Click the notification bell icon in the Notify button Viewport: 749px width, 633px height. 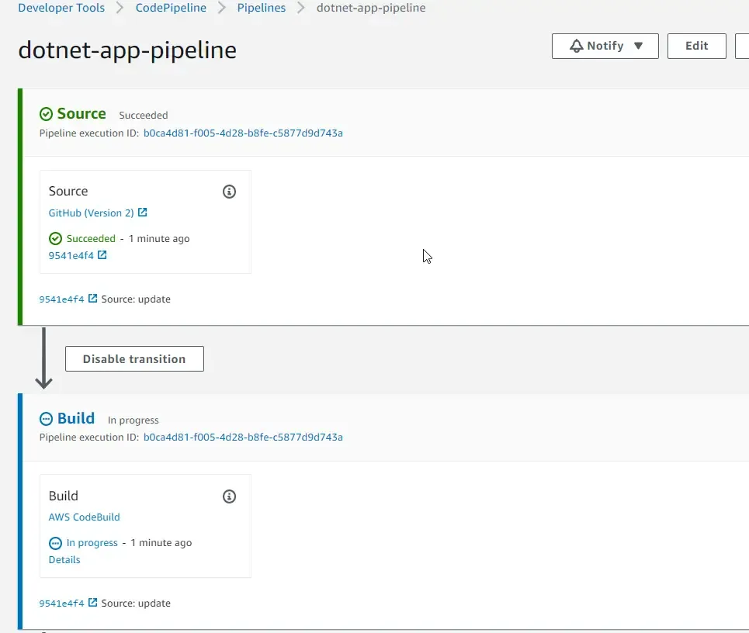tap(577, 45)
